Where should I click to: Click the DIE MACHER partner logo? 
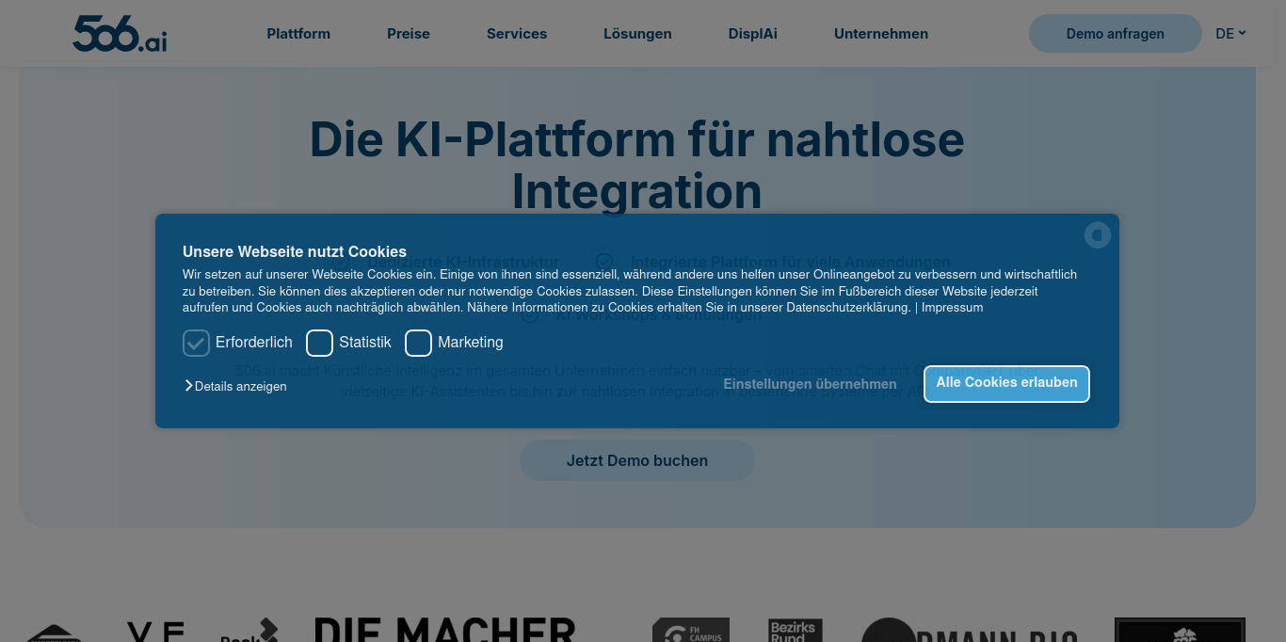[444, 629]
